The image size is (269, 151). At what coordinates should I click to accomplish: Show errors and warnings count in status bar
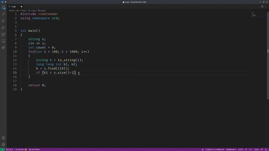click(x=9, y=149)
